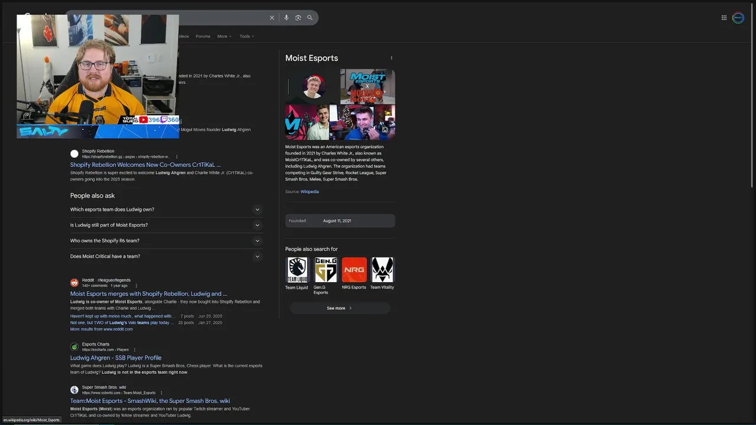Expand 'Which esports team does Ludwig own?'
756x425 pixels.
pyautogui.click(x=165, y=210)
